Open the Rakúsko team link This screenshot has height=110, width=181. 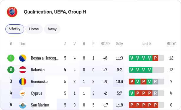point(38,70)
